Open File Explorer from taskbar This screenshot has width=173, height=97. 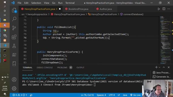click(x=5, y=20)
